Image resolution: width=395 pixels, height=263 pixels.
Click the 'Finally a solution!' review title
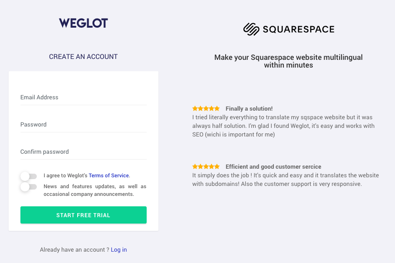click(x=249, y=108)
